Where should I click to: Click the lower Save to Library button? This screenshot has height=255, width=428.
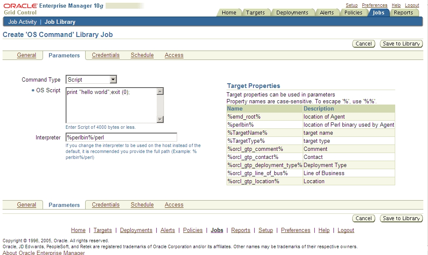click(x=401, y=218)
